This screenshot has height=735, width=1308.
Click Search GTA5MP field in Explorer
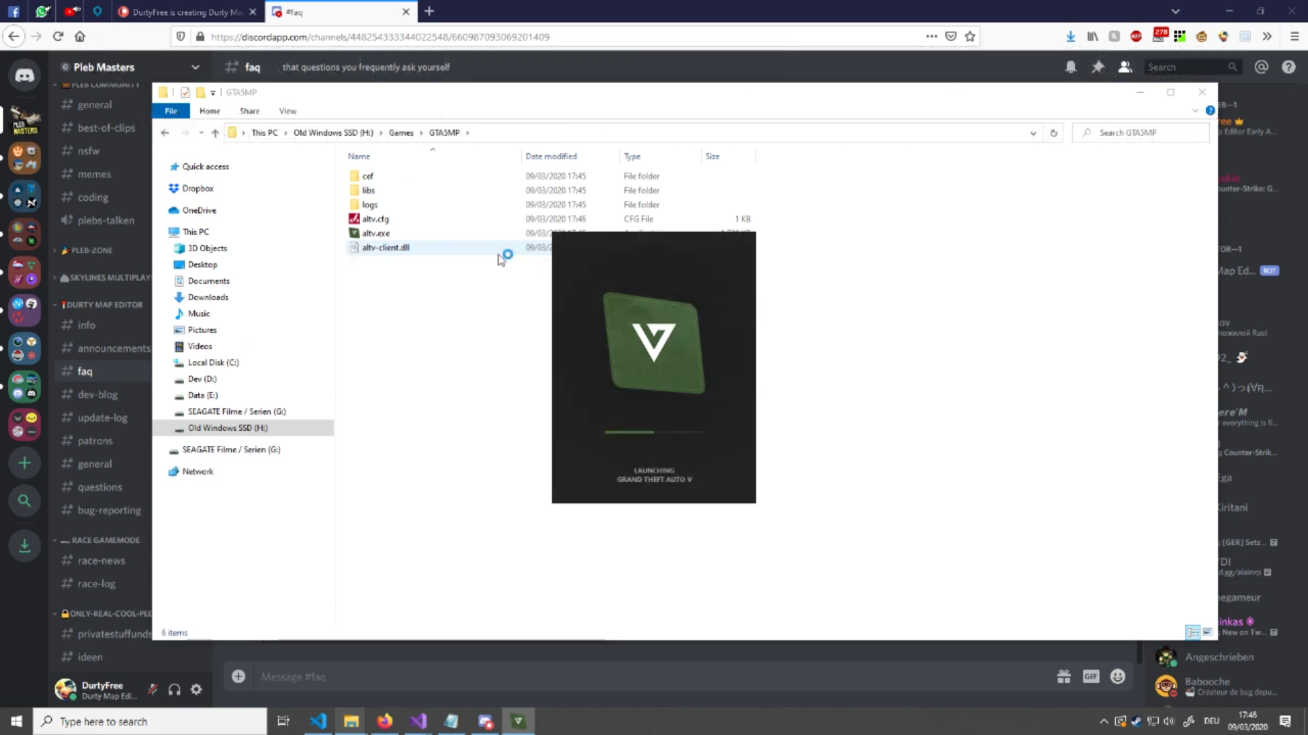[1141, 133]
